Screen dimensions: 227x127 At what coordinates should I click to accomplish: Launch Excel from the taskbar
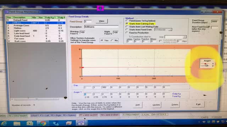click(x=30, y=123)
